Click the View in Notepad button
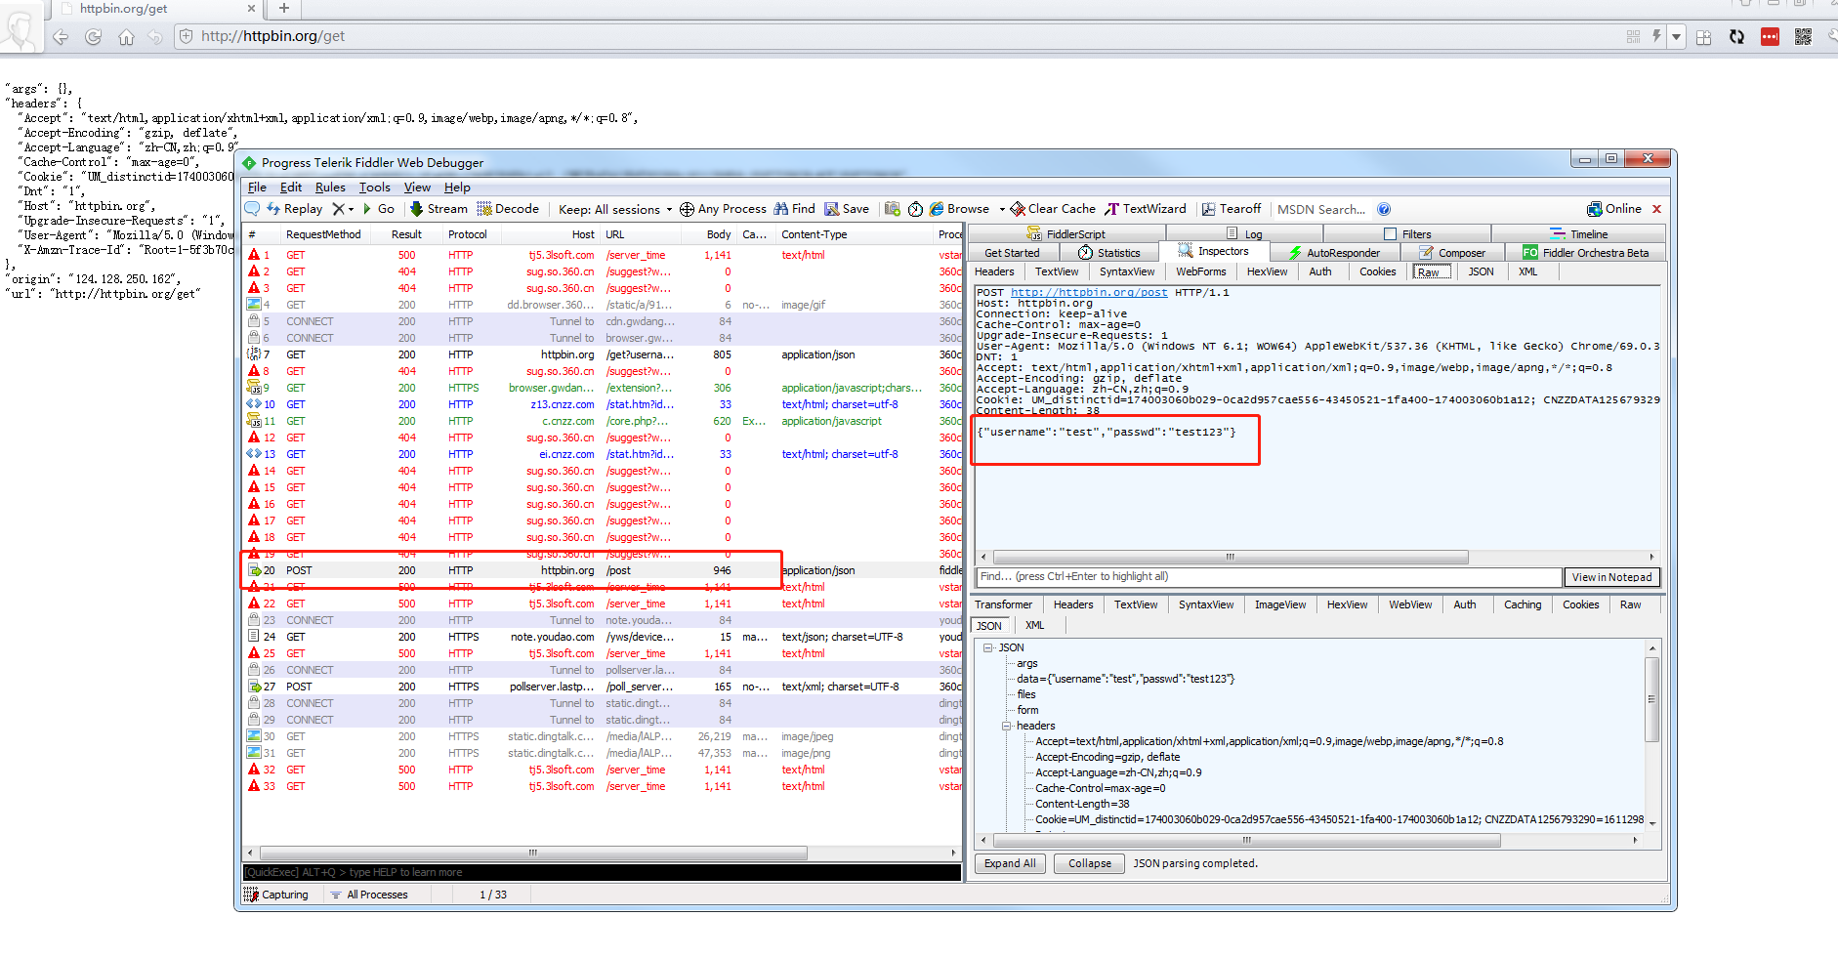 tap(1611, 577)
